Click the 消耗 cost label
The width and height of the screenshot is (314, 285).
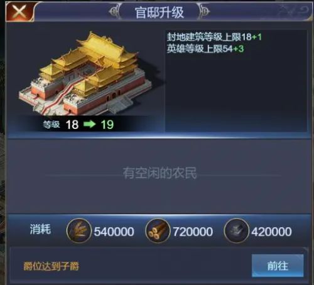tap(40, 229)
